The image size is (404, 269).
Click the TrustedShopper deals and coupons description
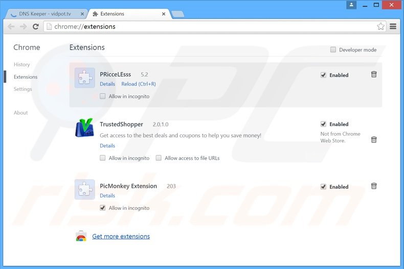coord(181,135)
